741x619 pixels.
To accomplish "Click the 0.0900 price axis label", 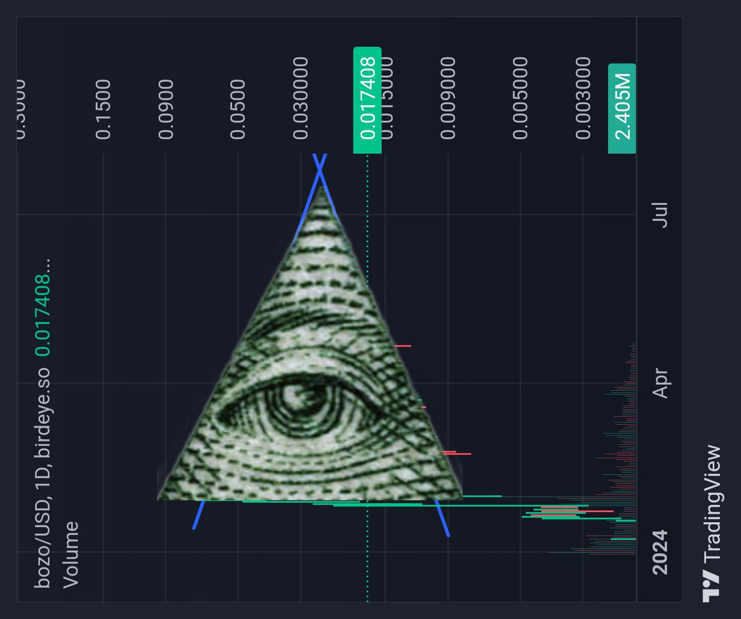I will tap(166, 110).
